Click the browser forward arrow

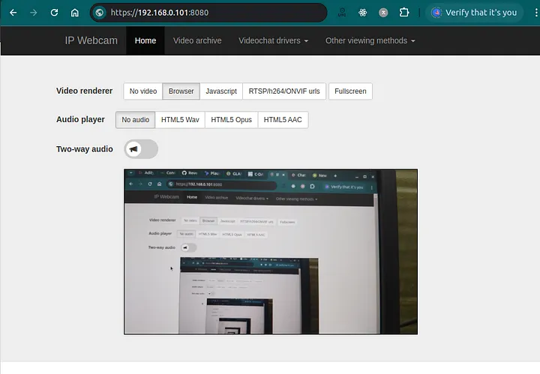[x=33, y=13]
